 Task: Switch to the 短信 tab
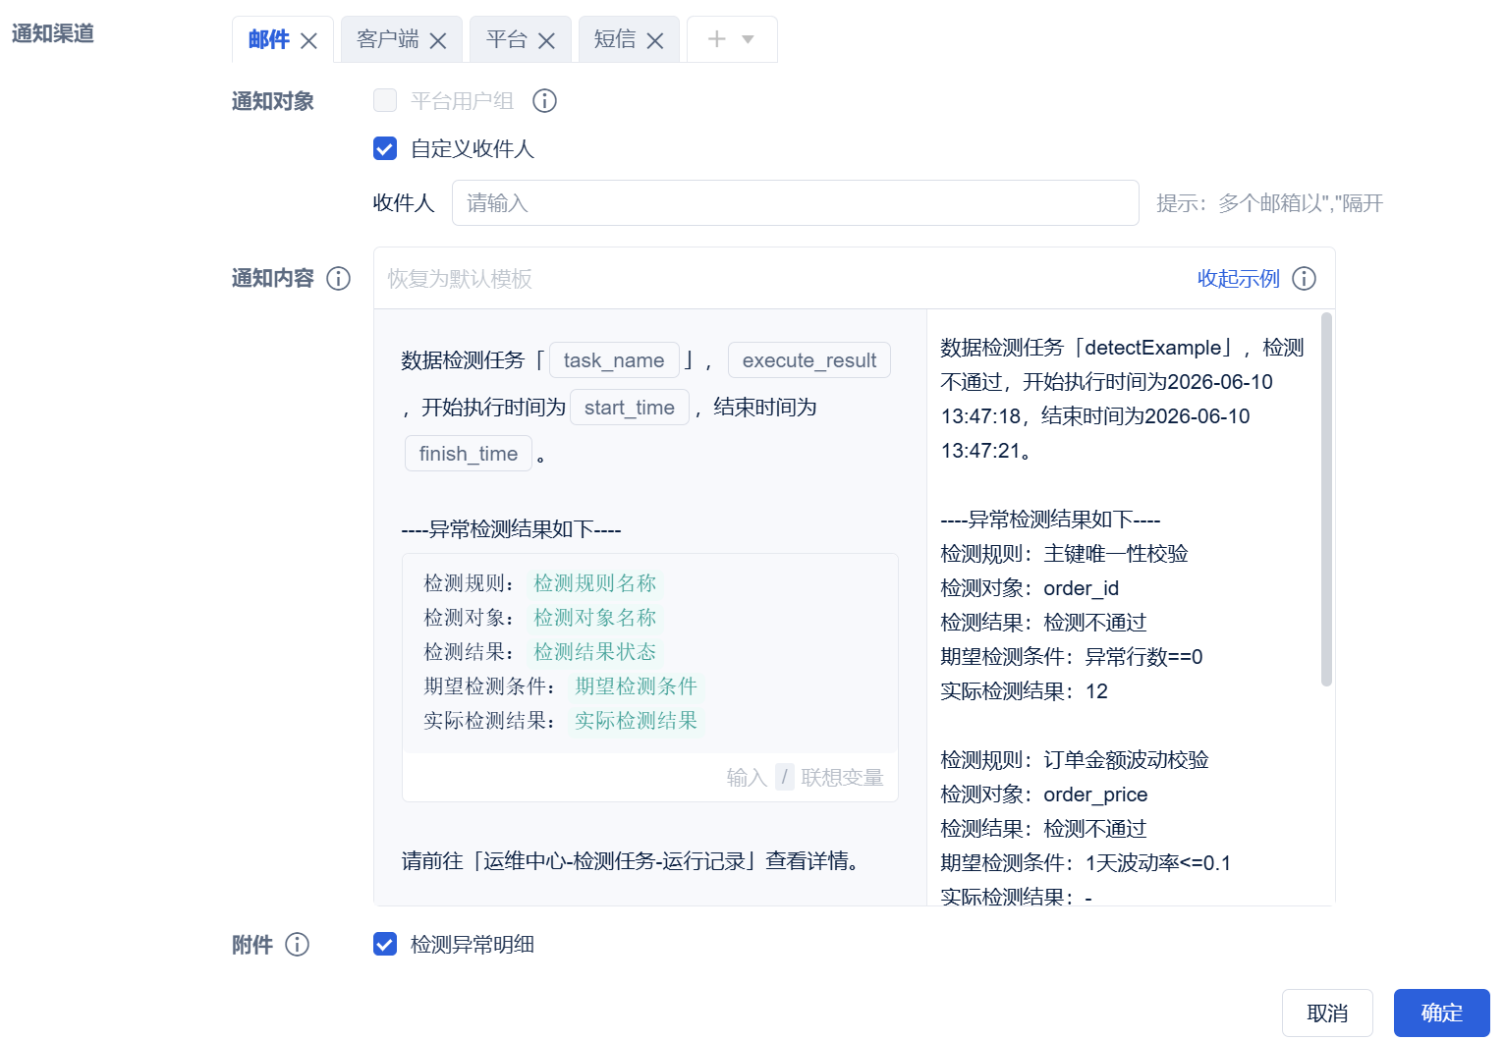(x=615, y=39)
